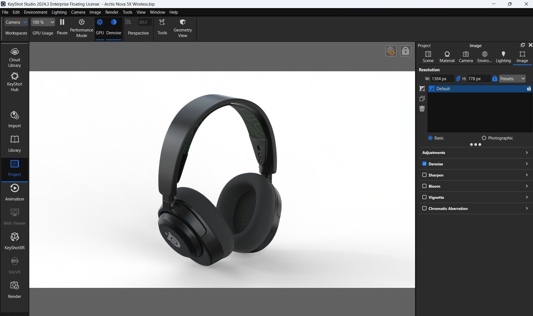Click the headphone render in viewport
This screenshot has width=533, height=316.
click(x=220, y=180)
